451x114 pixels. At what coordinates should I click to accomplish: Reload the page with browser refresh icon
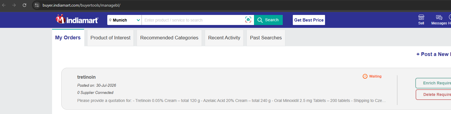tap(24, 5)
